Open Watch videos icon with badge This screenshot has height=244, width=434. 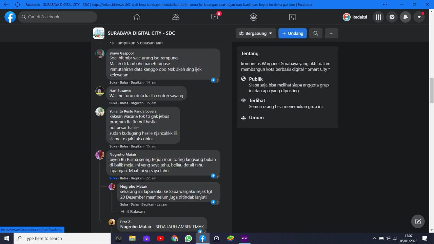pos(215,17)
